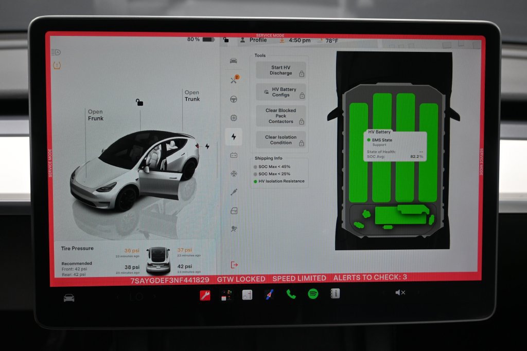The image size is (527, 351).
Task: Open the low voltage battery sidebar icon
Action: 234,155
